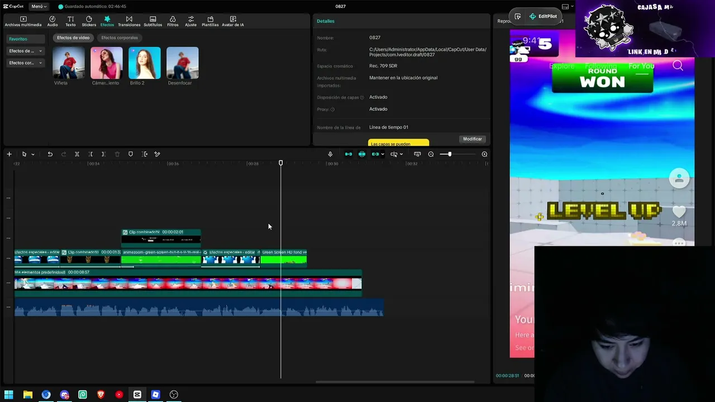Choose the Brillo 2 effect thumbnail
The image size is (715, 402).
coord(145,63)
